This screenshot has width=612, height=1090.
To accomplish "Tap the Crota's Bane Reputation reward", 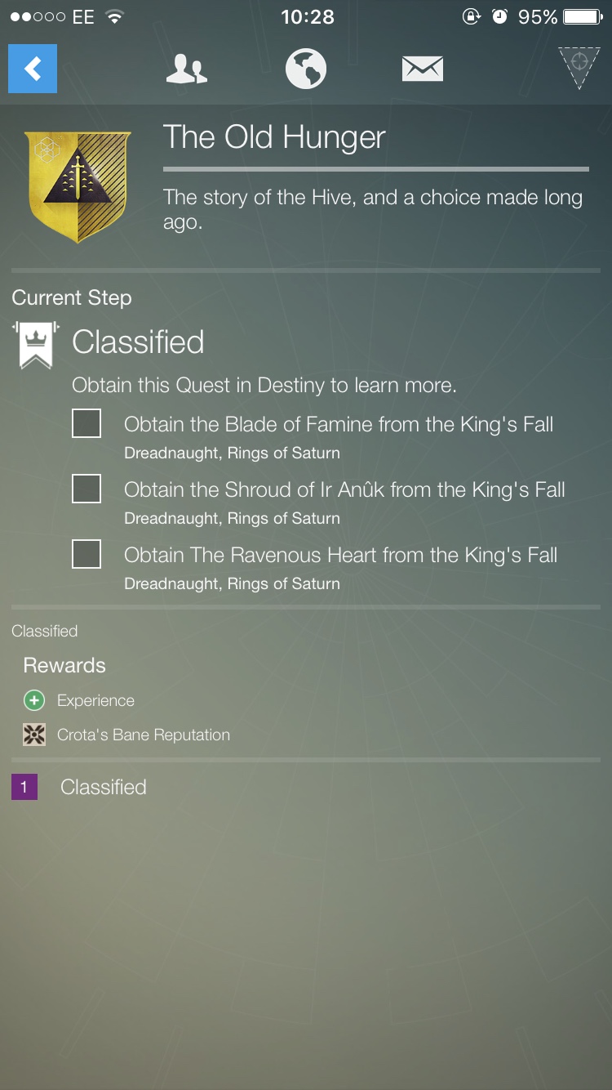I will [x=144, y=735].
